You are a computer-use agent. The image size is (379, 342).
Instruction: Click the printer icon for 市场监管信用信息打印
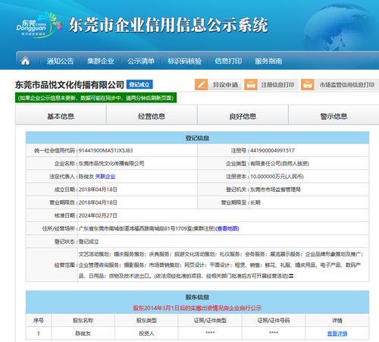coord(307,84)
